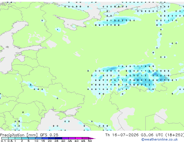Click the 5–10 mm light blue swatch
184x142 pixels.
(32, 138)
